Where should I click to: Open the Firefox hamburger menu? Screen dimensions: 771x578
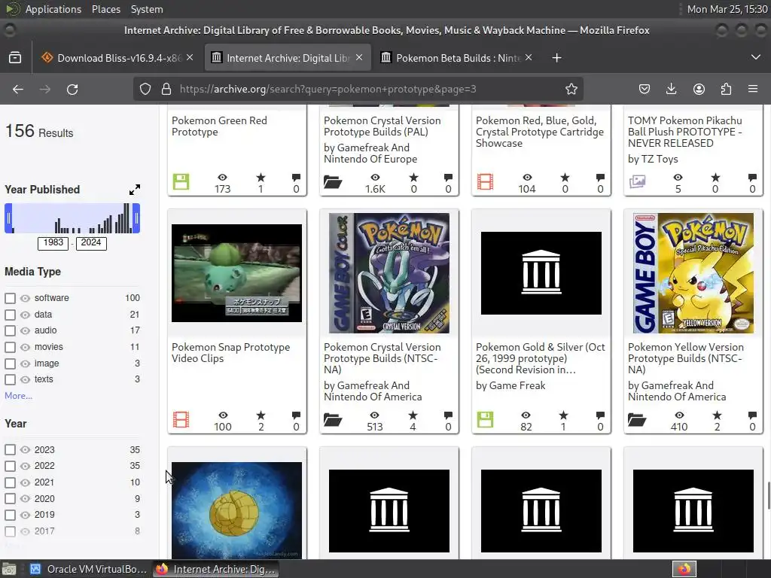click(x=753, y=89)
